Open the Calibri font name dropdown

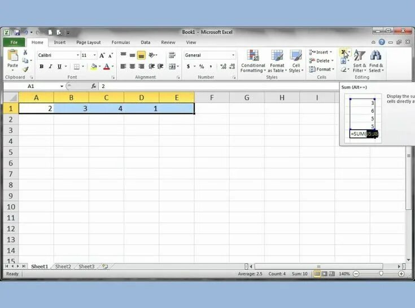pos(78,55)
